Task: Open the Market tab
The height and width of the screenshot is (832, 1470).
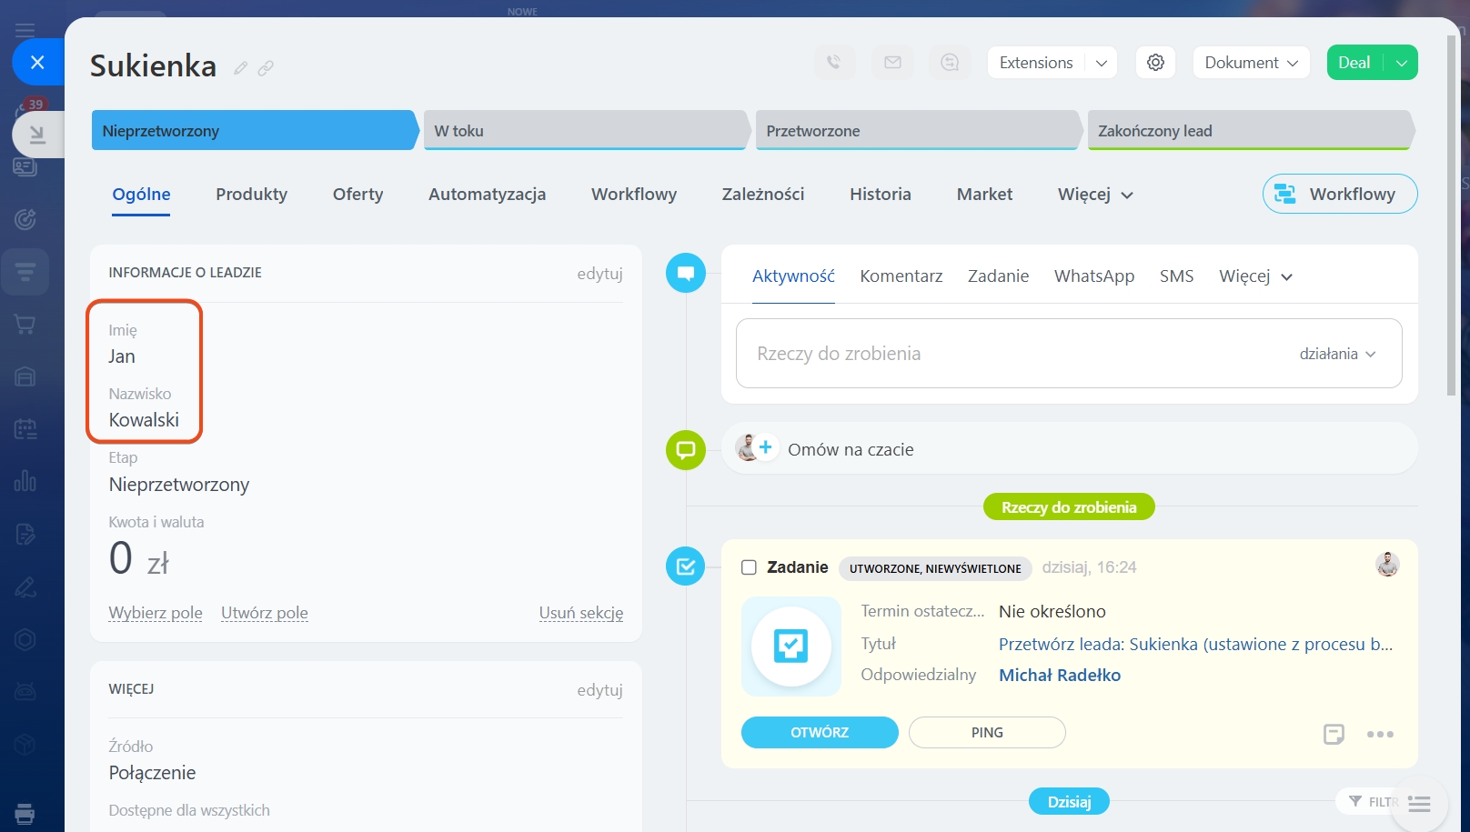Action: [984, 195]
